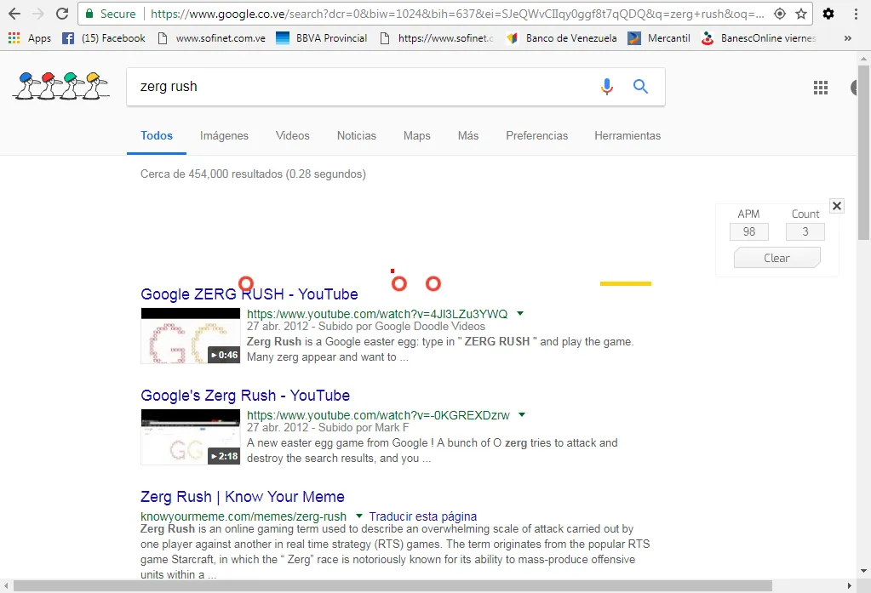The height and width of the screenshot is (593, 871).
Task: Go back with the browser back arrow
Action: [x=14, y=14]
